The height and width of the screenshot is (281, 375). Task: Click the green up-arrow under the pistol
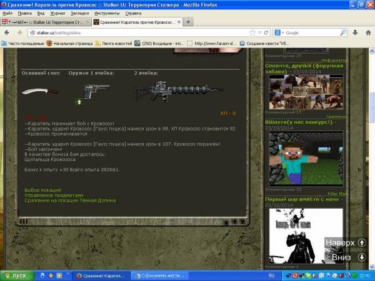(x=79, y=102)
